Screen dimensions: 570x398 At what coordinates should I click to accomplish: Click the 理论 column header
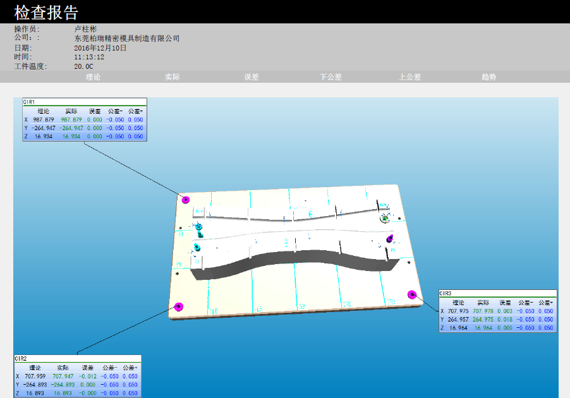coord(93,77)
